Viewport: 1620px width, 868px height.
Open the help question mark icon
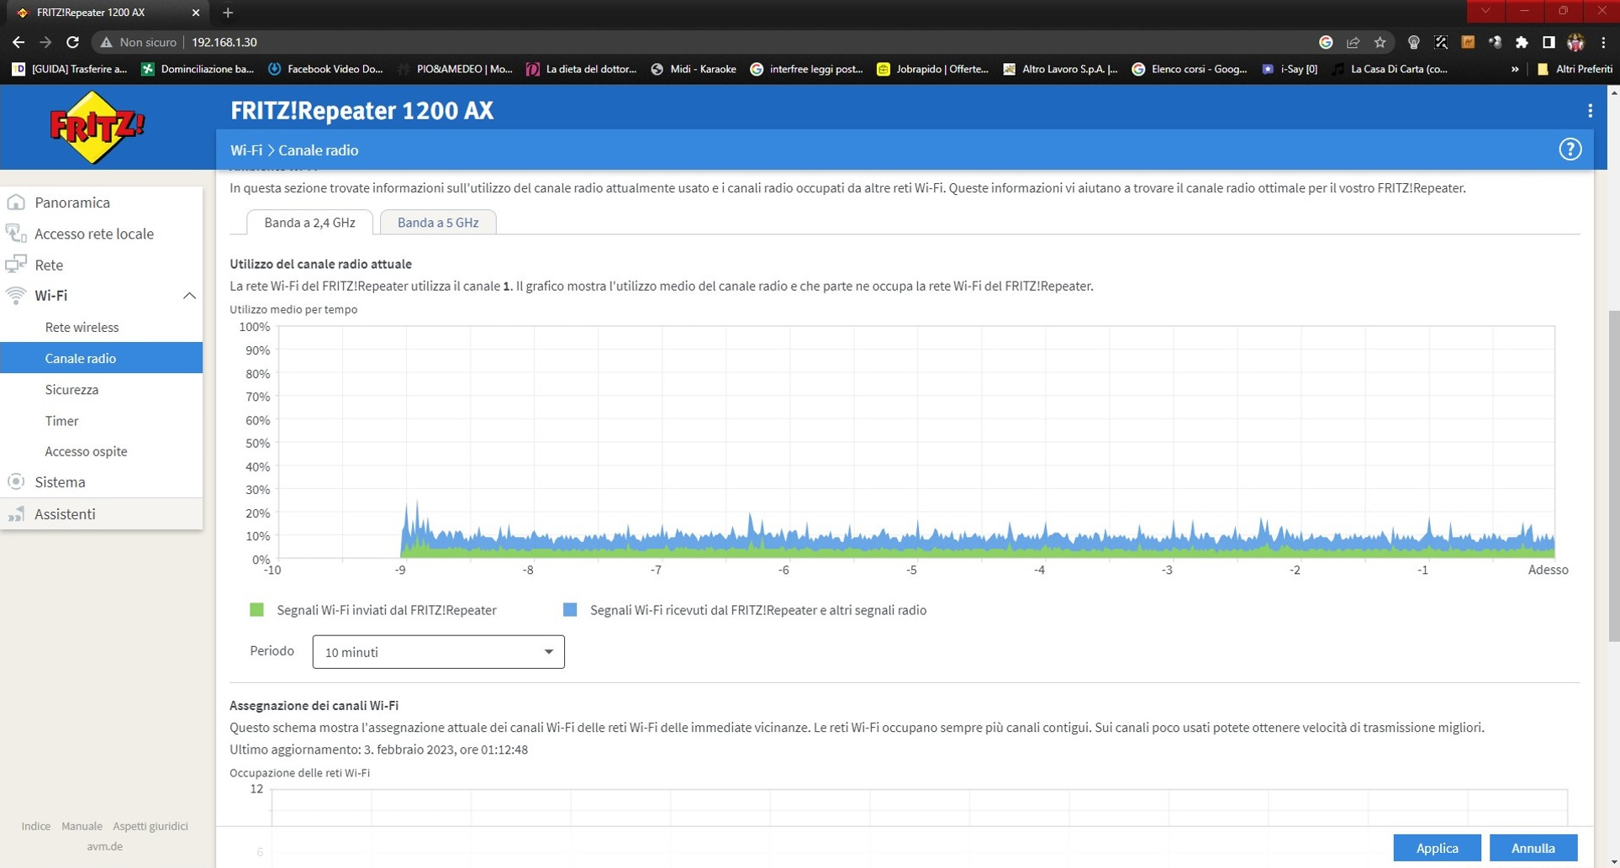click(x=1570, y=150)
